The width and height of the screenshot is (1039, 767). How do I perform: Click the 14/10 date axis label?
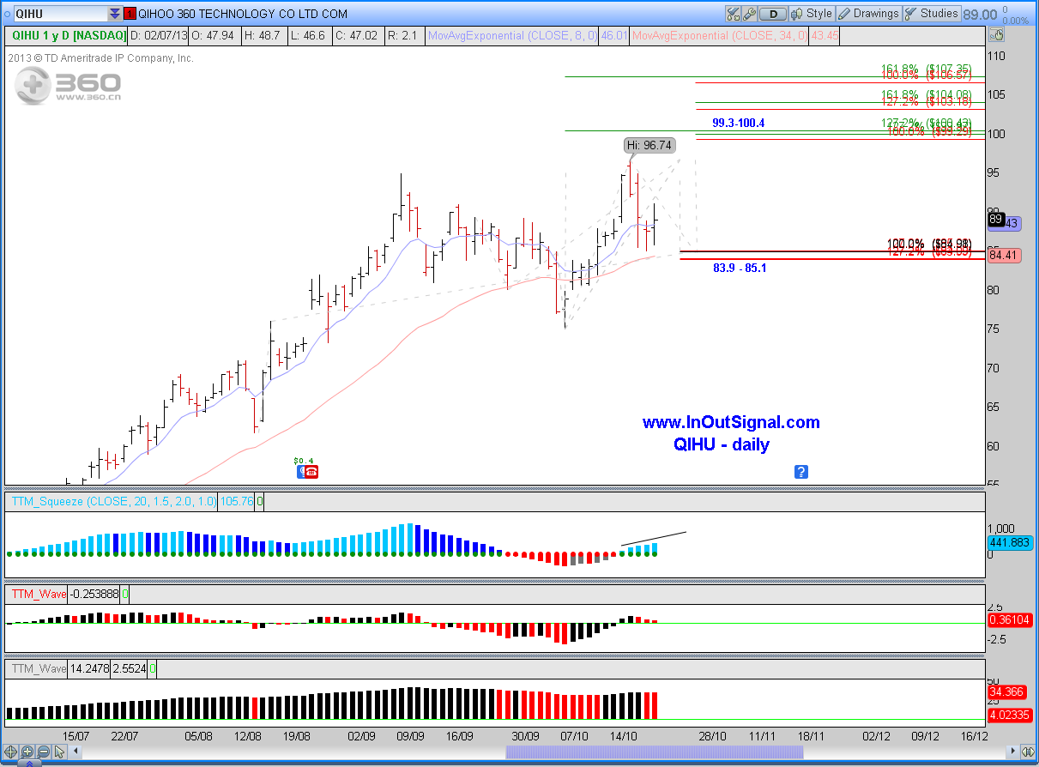coord(624,736)
